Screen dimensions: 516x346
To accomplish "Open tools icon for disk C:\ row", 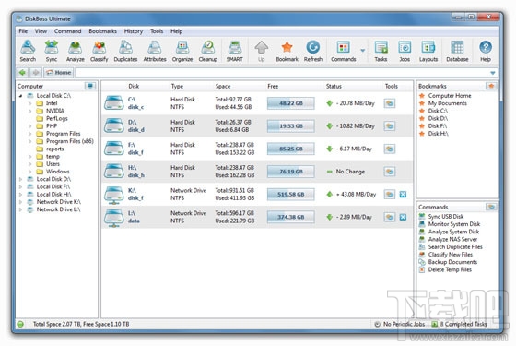I will (x=390, y=103).
